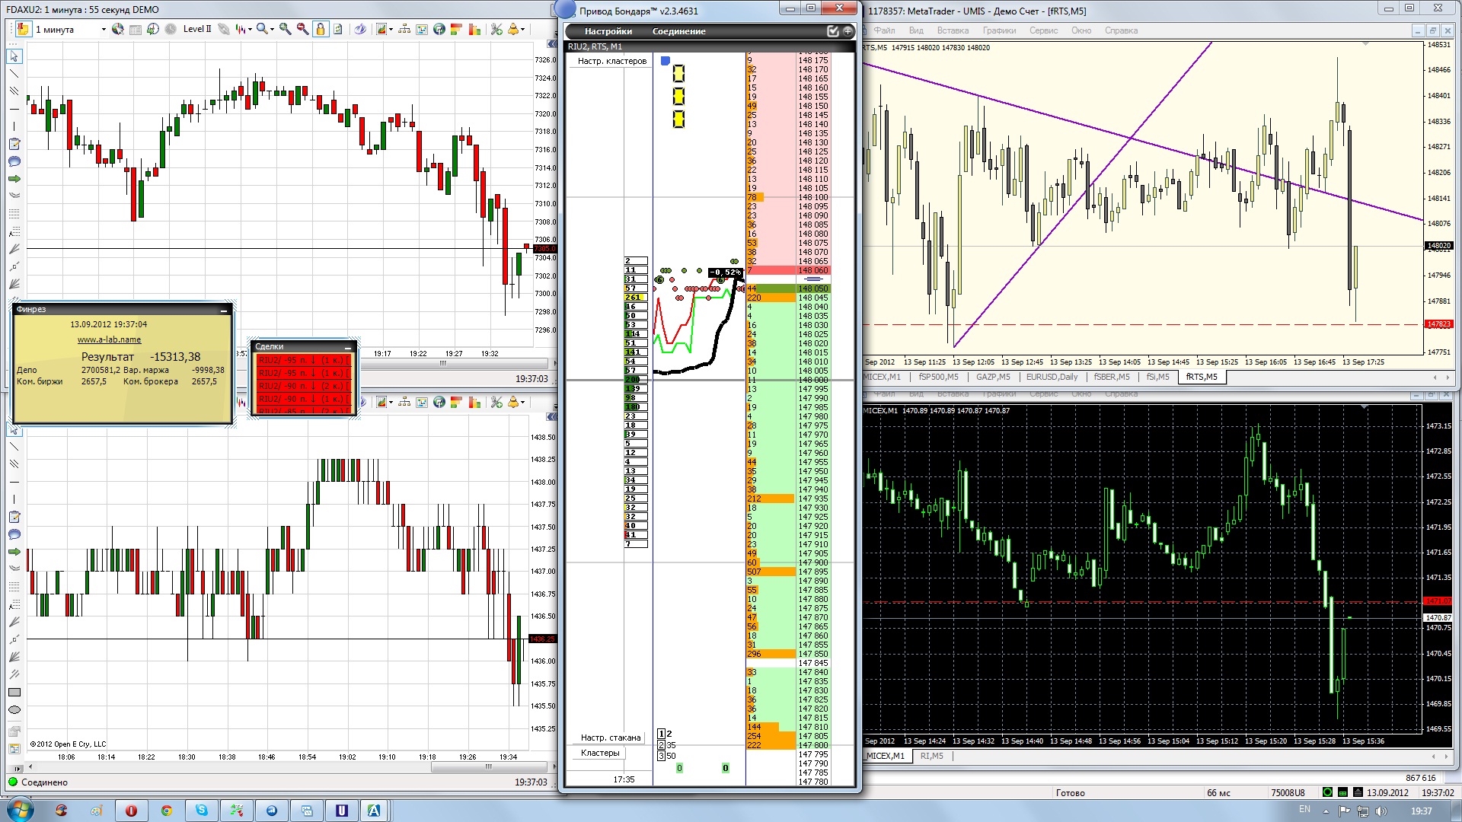The height and width of the screenshot is (822, 1462).
Task: Open the 1 минута timeframe dropdown
Action: click(x=104, y=30)
